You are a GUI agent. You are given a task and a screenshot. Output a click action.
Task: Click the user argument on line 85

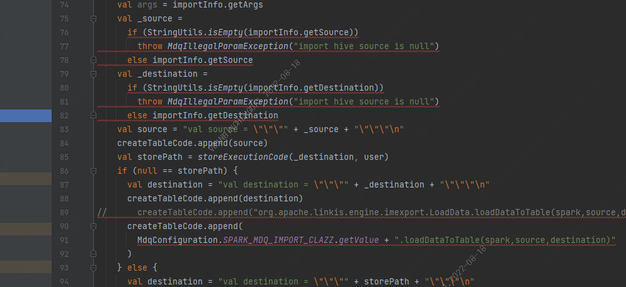click(373, 157)
